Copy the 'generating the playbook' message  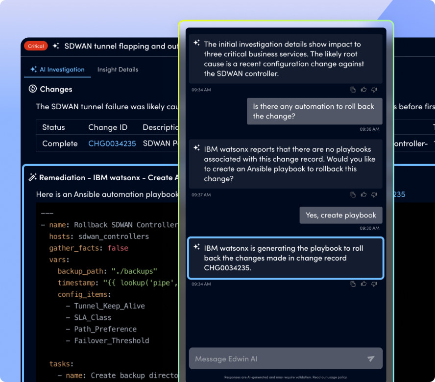click(x=353, y=284)
